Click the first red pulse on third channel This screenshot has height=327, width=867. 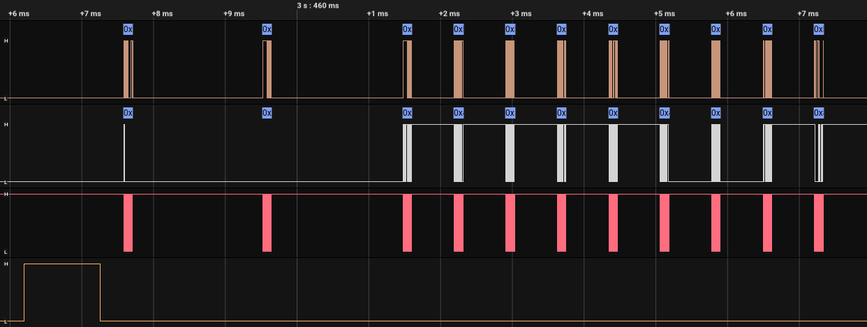[x=128, y=223]
